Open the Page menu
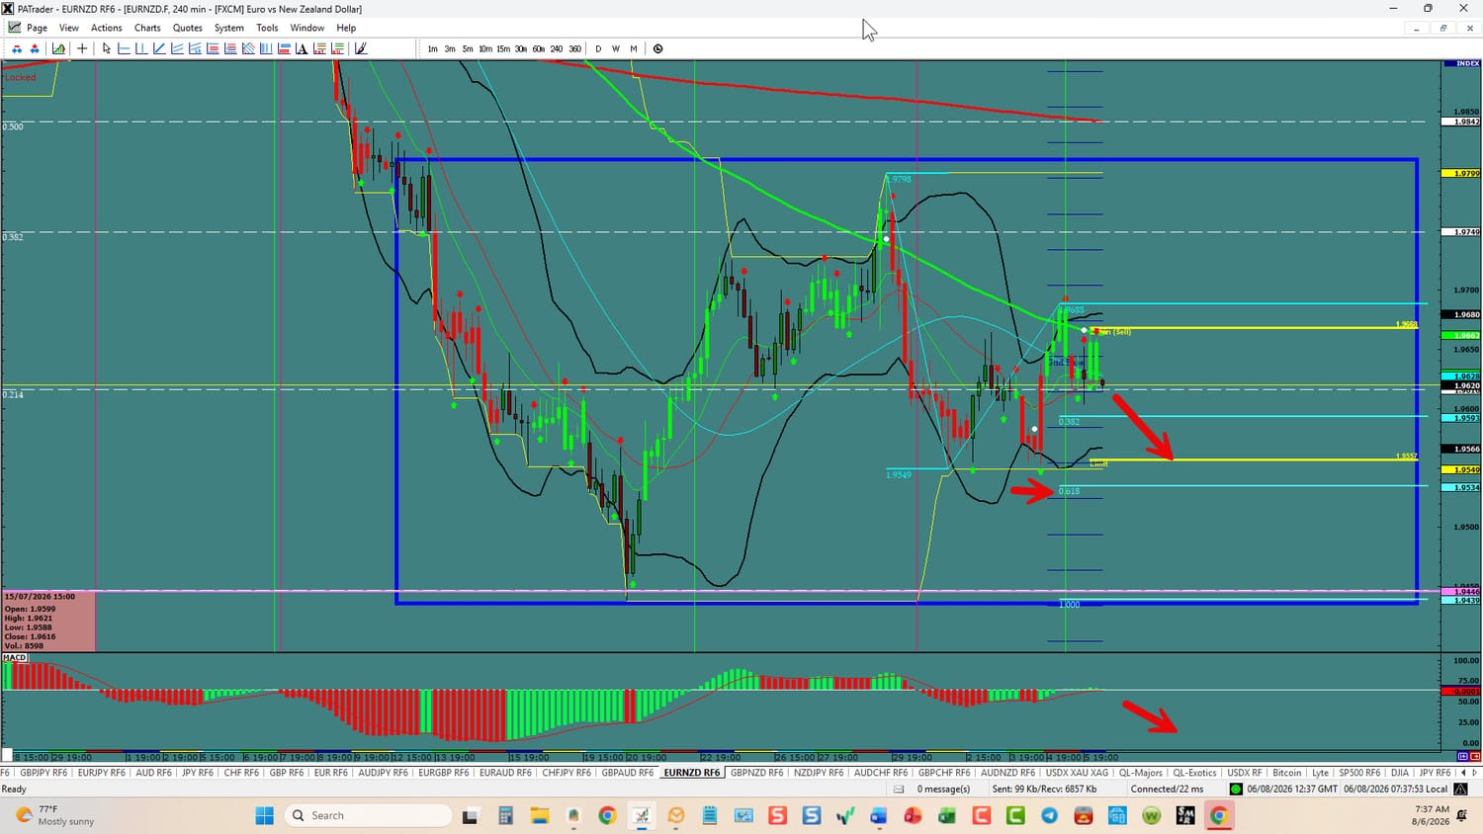This screenshot has width=1483, height=834. pos(37,28)
